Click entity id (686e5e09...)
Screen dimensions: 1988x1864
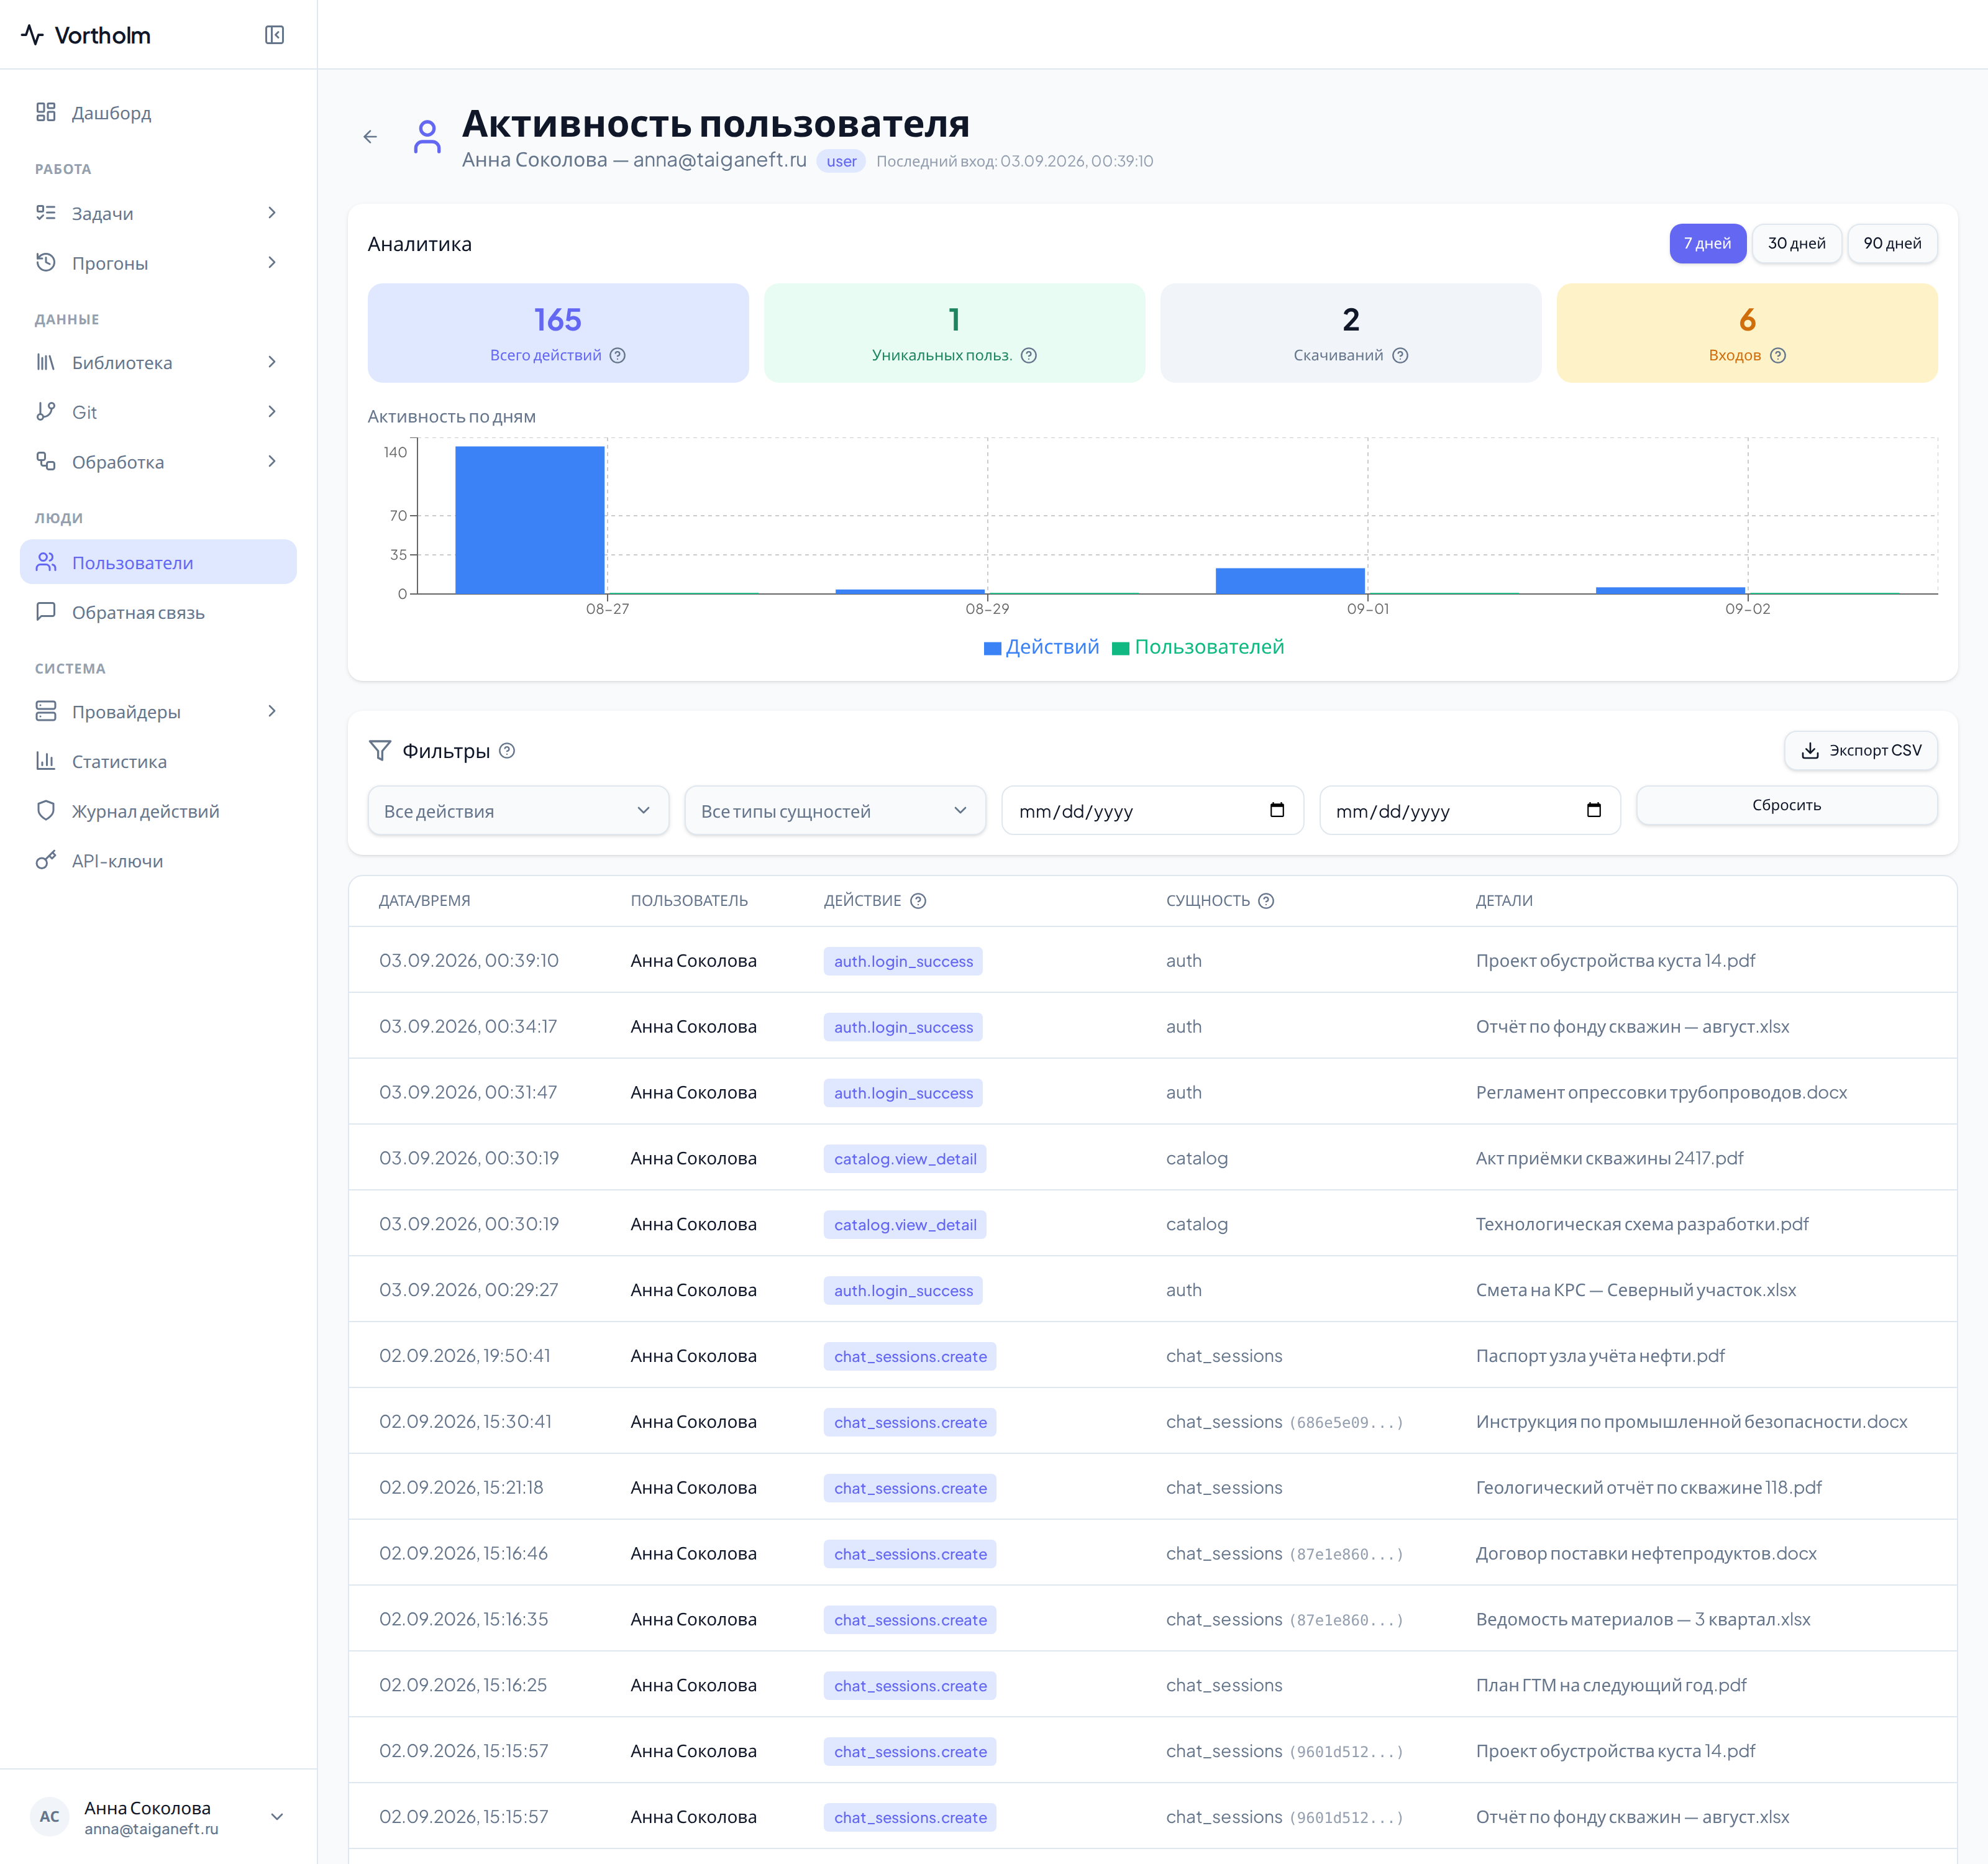(1346, 1422)
